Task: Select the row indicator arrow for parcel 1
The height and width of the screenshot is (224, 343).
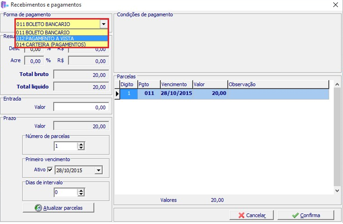Action: pos(117,94)
